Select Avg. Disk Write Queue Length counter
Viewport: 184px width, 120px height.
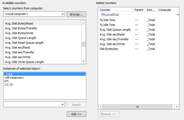(43, 62)
